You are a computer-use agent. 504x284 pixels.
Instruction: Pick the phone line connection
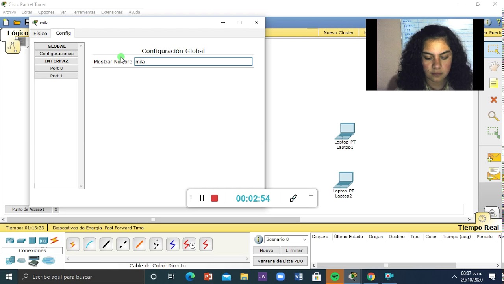[x=156, y=245]
